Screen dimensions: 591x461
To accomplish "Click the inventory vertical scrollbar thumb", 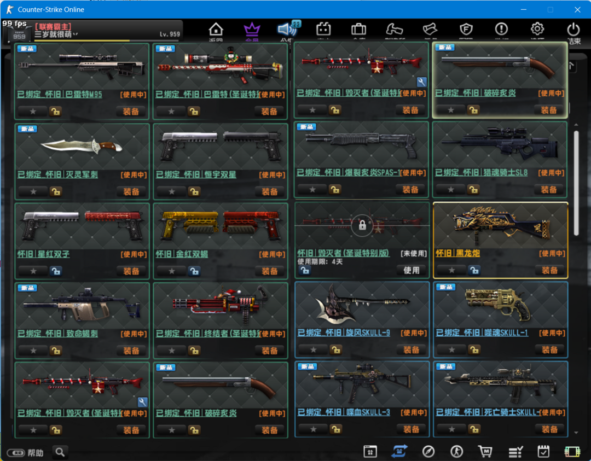I will point(576,183).
